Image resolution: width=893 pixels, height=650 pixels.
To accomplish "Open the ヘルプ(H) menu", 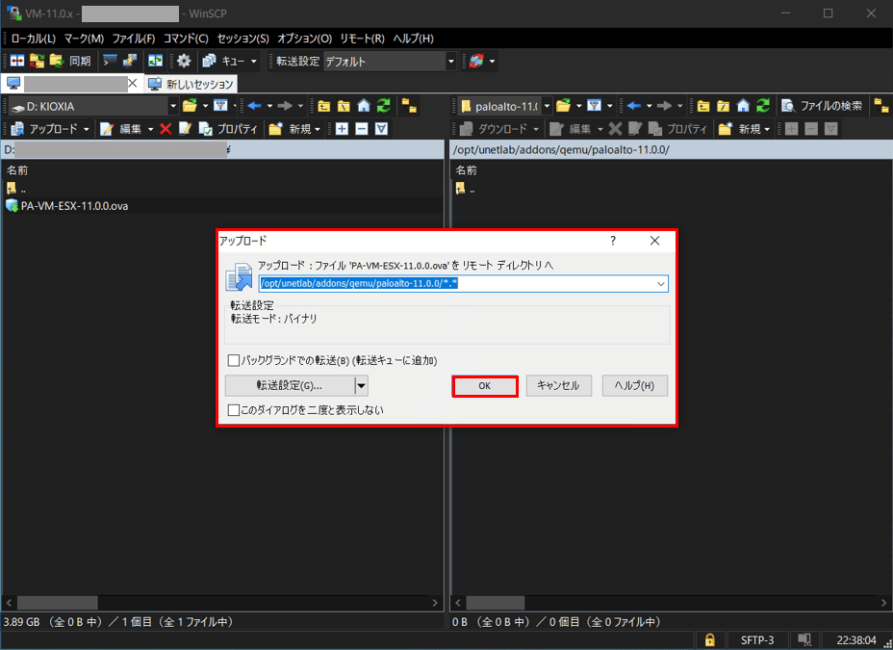I will pos(413,39).
